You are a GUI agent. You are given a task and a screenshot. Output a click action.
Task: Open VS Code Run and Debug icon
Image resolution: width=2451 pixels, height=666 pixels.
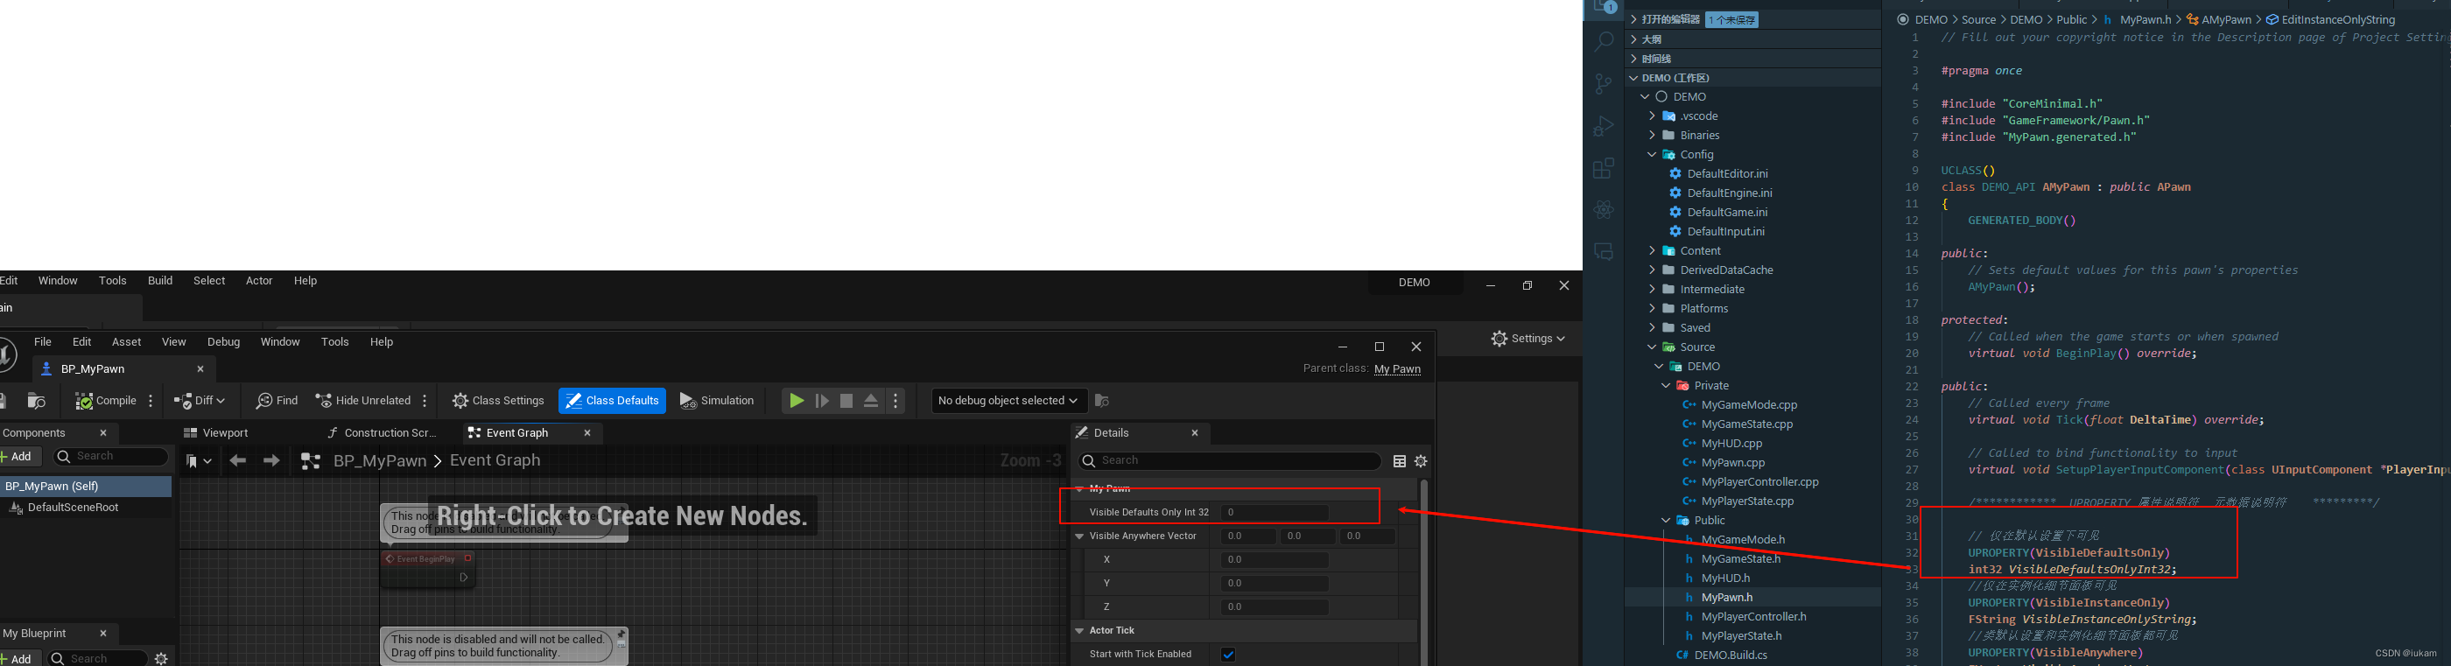point(1605,126)
